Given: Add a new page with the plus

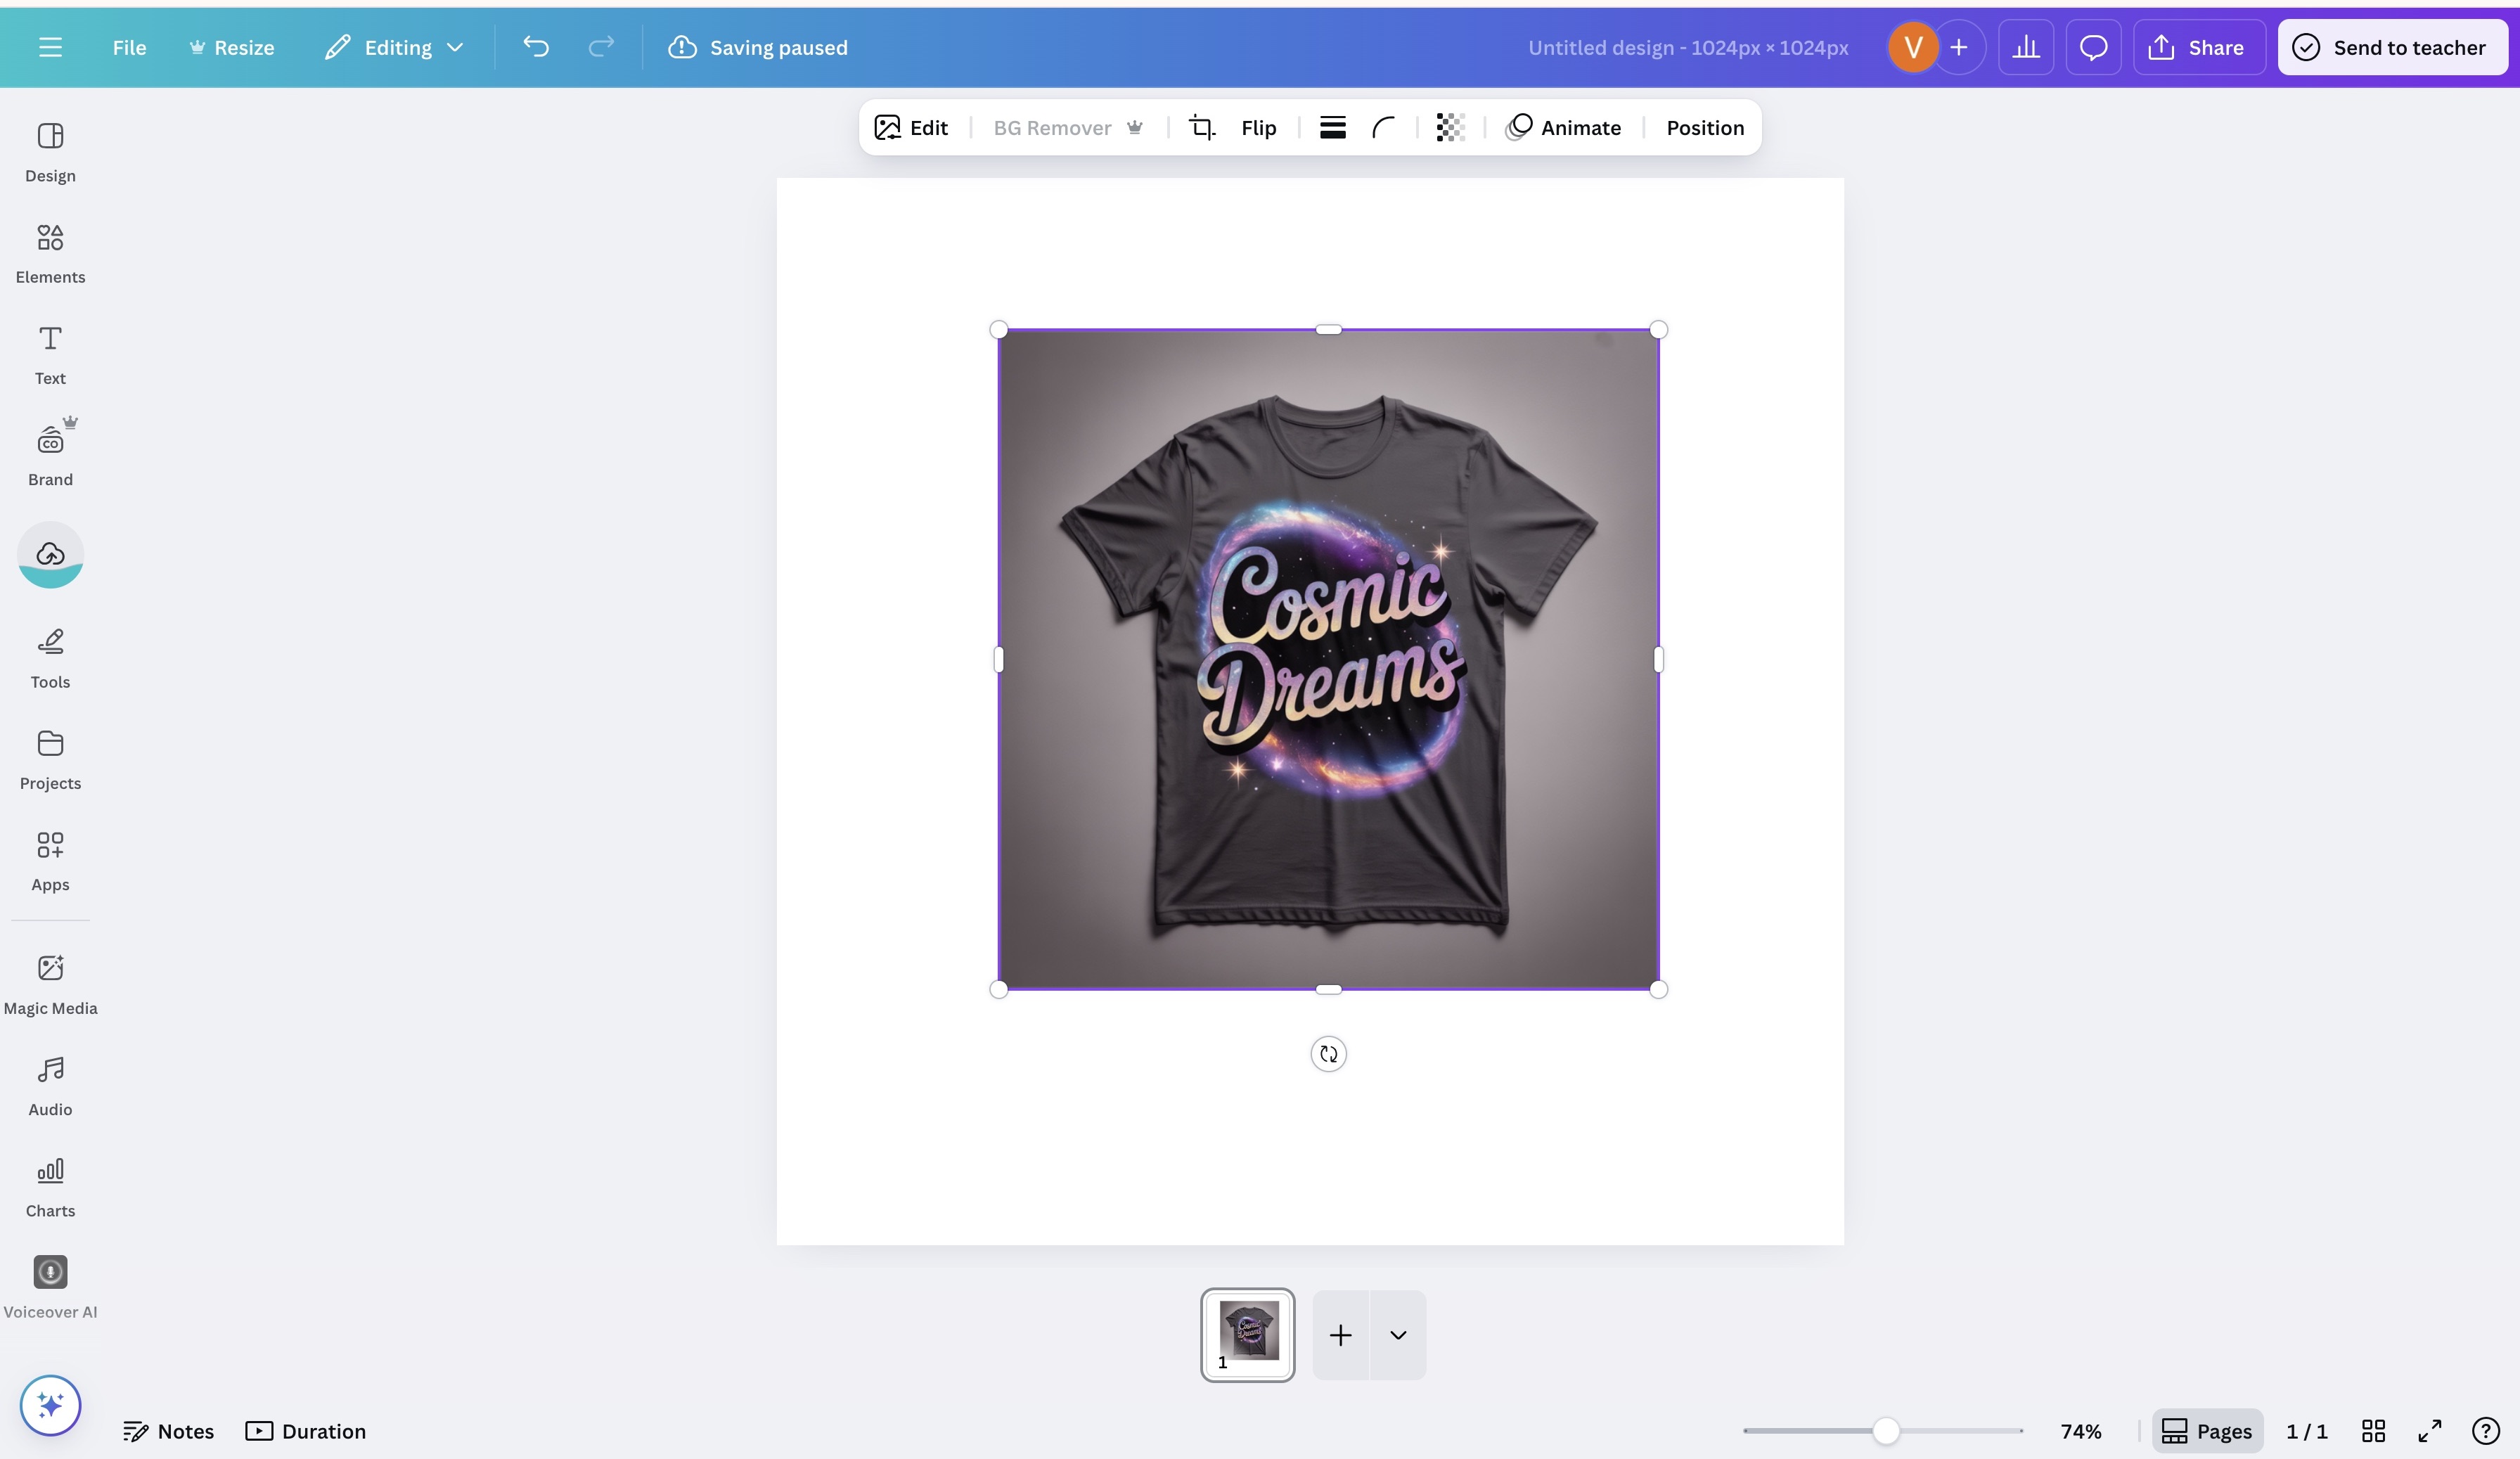Looking at the screenshot, I should [1340, 1334].
